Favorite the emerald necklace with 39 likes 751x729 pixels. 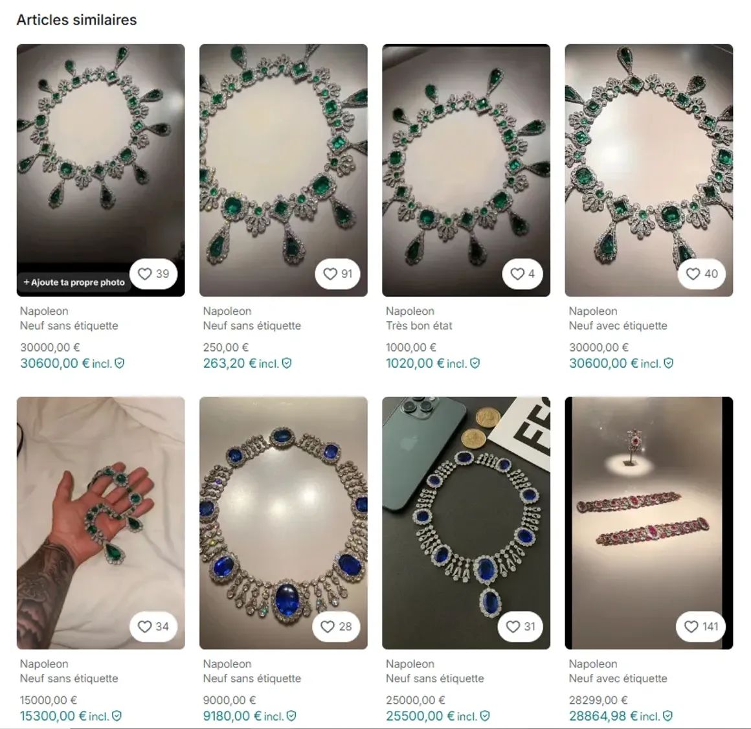click(x=153, y=274)
